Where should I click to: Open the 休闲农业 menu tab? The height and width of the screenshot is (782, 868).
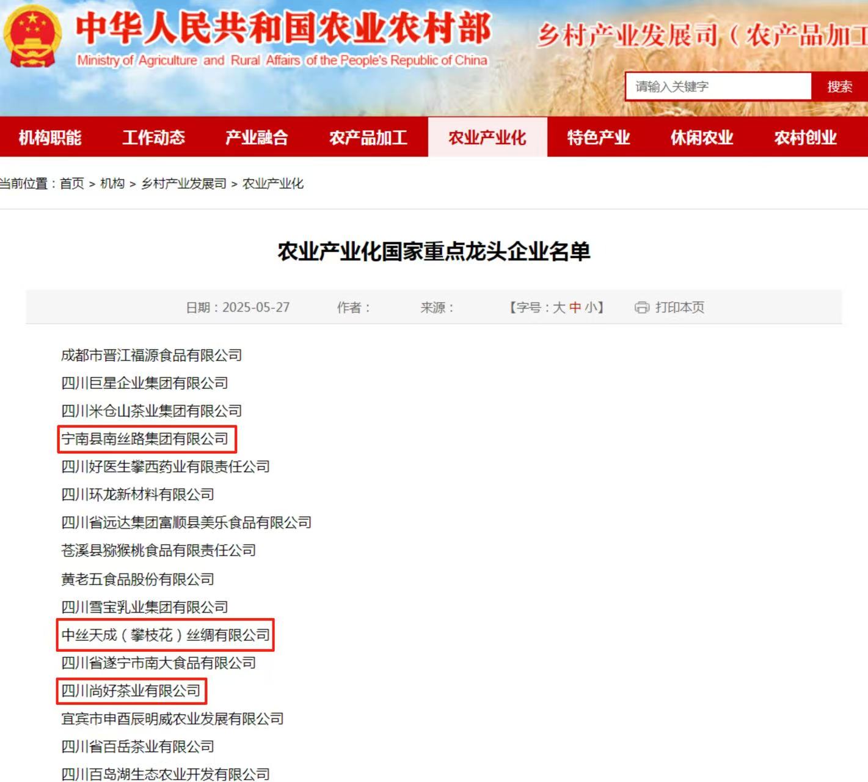click(702, 137)
